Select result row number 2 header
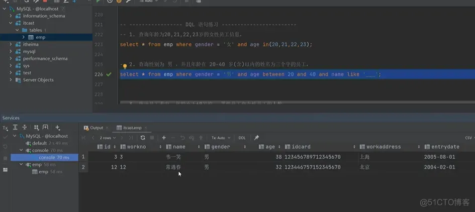 click(x=83, y=167)
